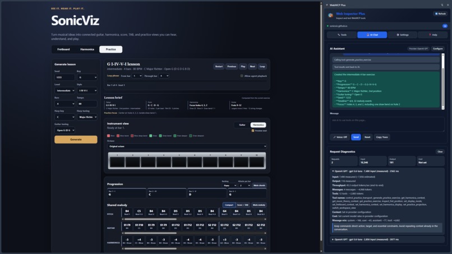452x254 pixels.
Task: Open the Level dropdown showing Intermediate
Action: tap(64, 90)
